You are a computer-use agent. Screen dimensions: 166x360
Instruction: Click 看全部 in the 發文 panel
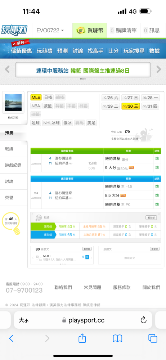coord(87,249)
